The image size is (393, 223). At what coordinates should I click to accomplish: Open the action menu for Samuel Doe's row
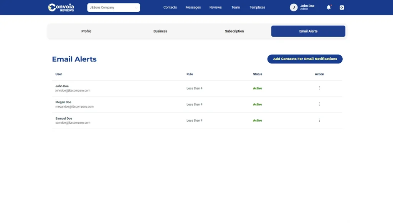(x=319, y=120)
